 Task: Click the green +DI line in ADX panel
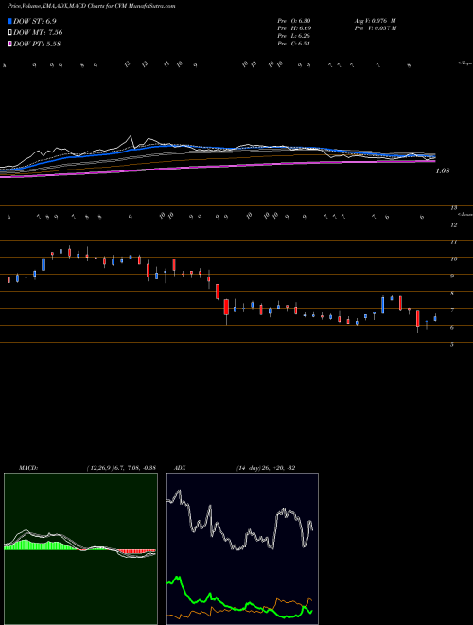click(x=239, y=598)
